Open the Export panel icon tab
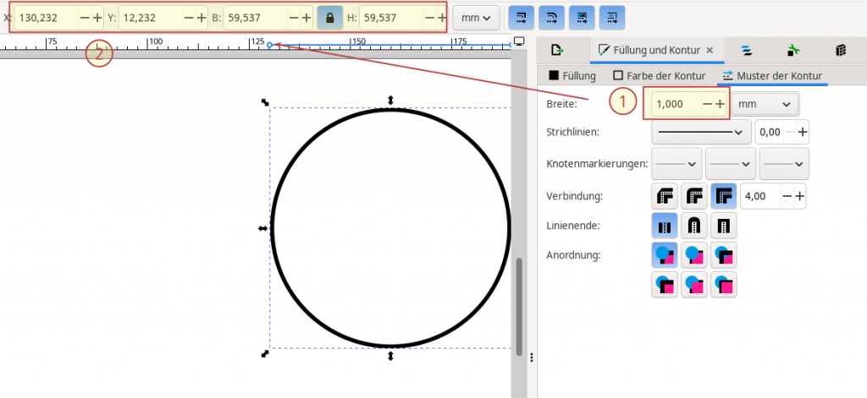Image resolution: width=867 pixels, height=398 pixels. tap(556, 50)
